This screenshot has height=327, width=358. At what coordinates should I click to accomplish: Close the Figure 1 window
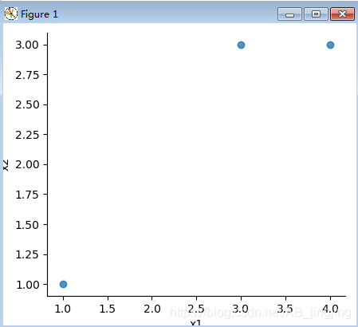tap(342, 14)
